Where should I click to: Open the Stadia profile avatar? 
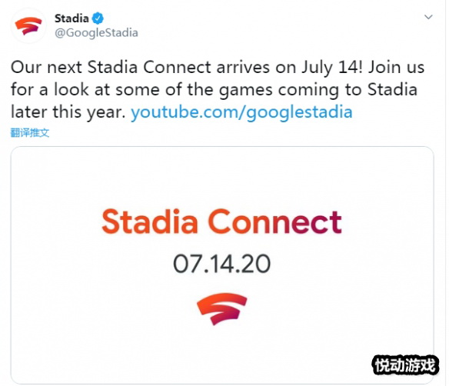pyautogui.click(x=28, y=26)
